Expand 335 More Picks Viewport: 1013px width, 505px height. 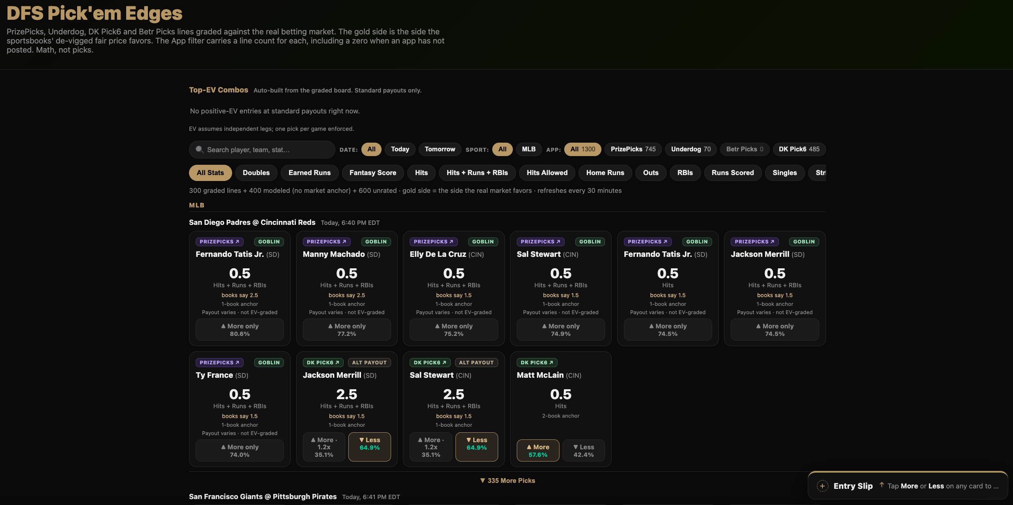coord(507,481)
